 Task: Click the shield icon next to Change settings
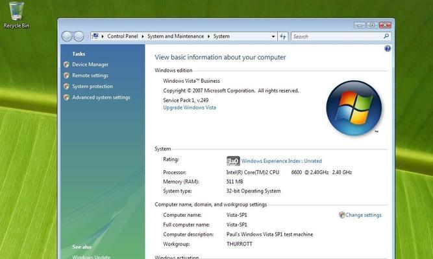(x=342, y=215)
